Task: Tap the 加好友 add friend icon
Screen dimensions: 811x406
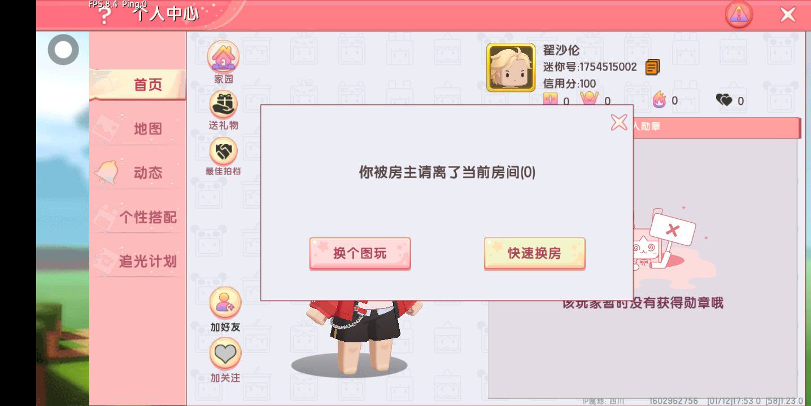Action: click(x=225, y=303)
